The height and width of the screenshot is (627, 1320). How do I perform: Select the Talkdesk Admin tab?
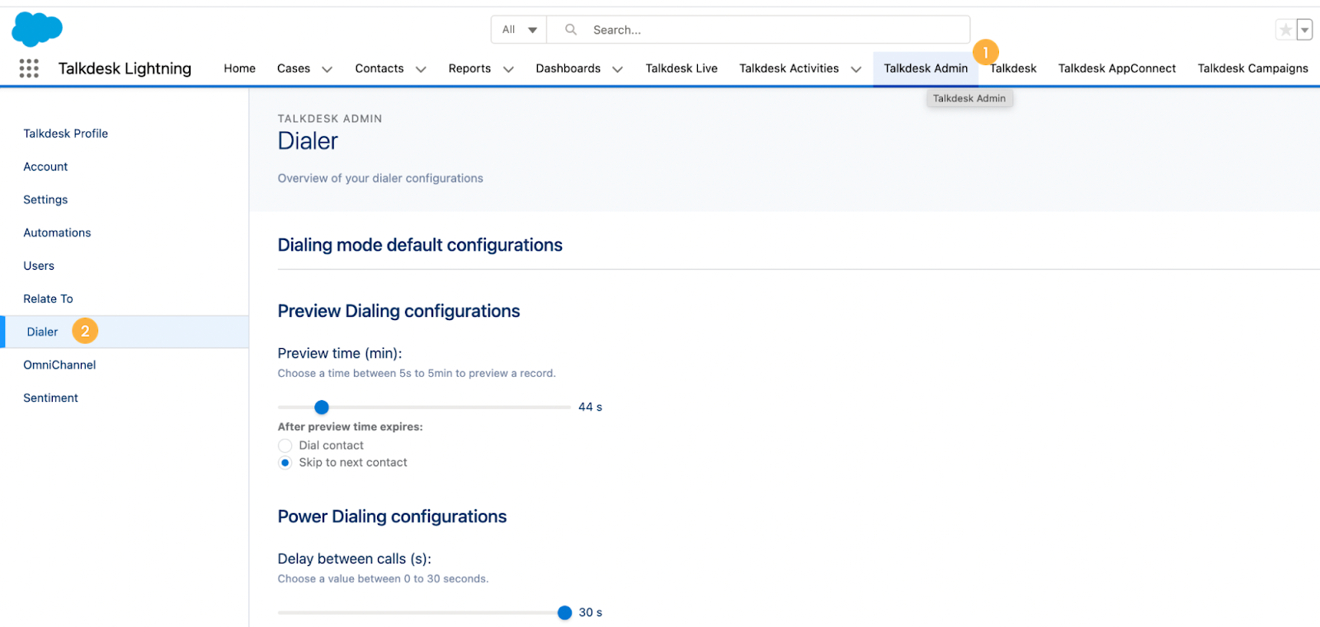926,68
